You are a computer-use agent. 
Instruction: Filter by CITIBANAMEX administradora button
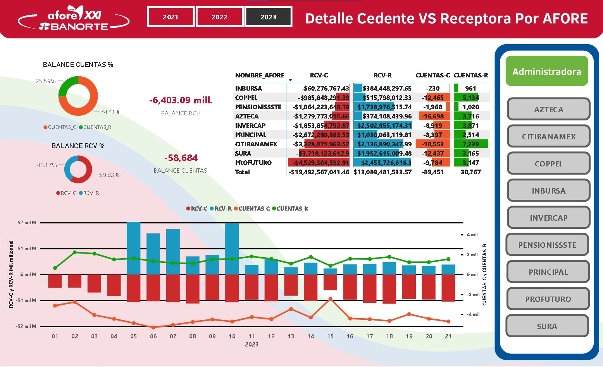pos(548,137)
